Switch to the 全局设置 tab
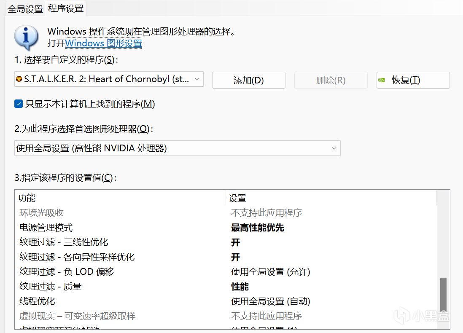The image size is (463, 333). 25,8
